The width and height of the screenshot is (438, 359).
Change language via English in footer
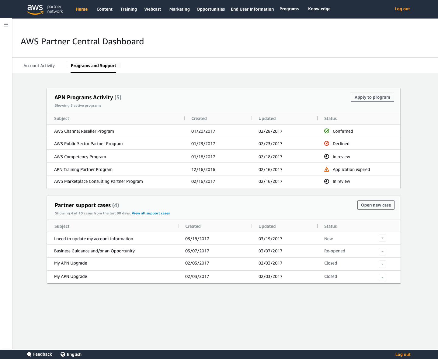point(74,354)
